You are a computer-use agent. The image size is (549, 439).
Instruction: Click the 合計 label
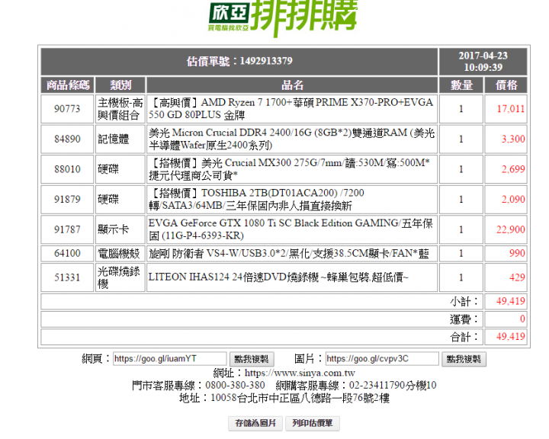[464, 337]
